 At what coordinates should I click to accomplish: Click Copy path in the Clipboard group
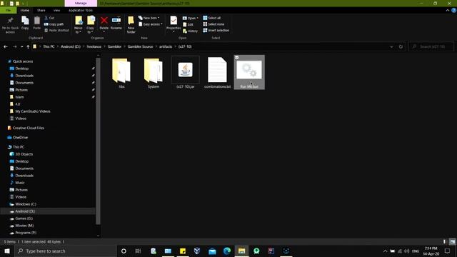click(54, 24)
